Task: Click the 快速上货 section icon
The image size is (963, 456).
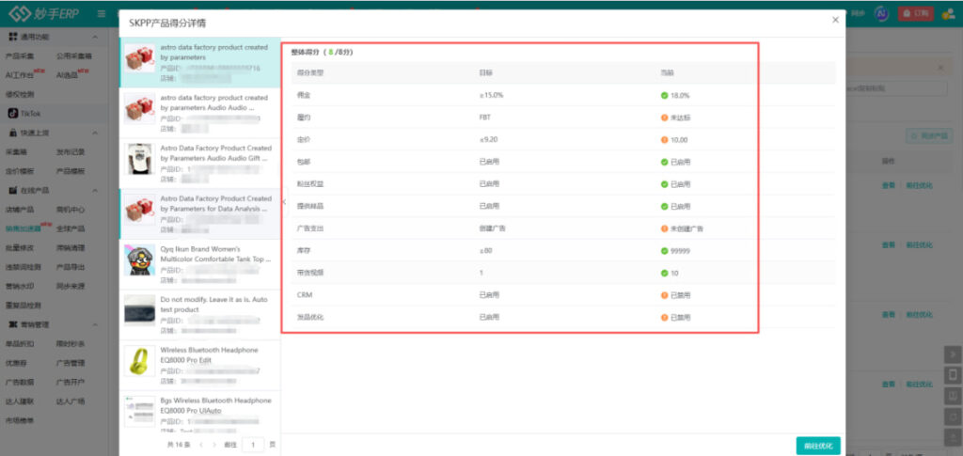Action: [13, 133]
